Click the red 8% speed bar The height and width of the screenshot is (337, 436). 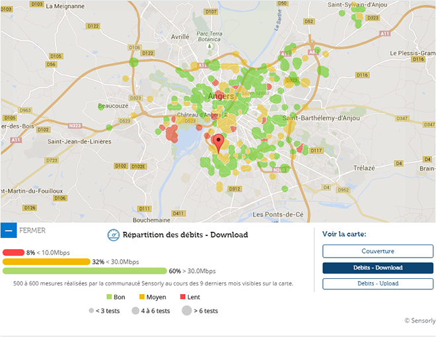(x=13, y=252)
